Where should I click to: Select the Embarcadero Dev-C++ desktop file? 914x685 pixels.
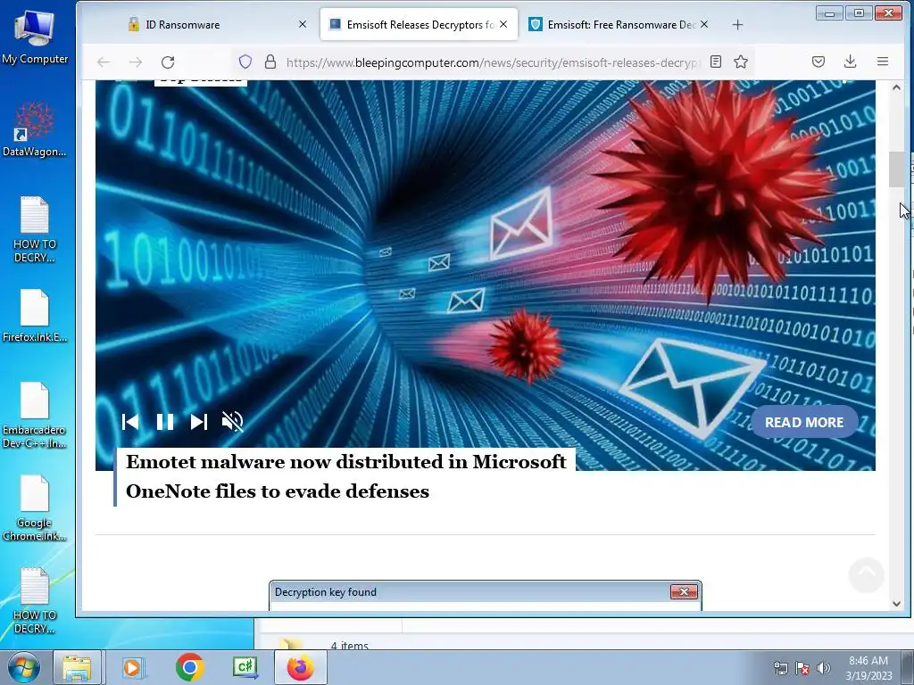coord(35,416)
